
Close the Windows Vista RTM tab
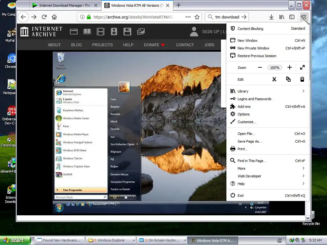click(x=168, y=5)
